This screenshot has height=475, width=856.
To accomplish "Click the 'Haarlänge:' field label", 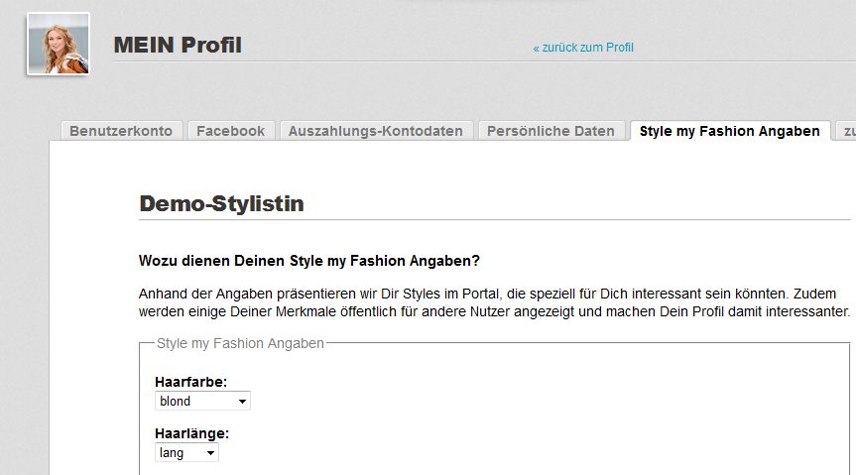I will point(192,434).
